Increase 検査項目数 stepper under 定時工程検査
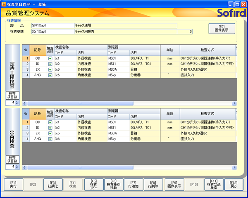The width and height of the screenshot is (248, 198). 17,101
